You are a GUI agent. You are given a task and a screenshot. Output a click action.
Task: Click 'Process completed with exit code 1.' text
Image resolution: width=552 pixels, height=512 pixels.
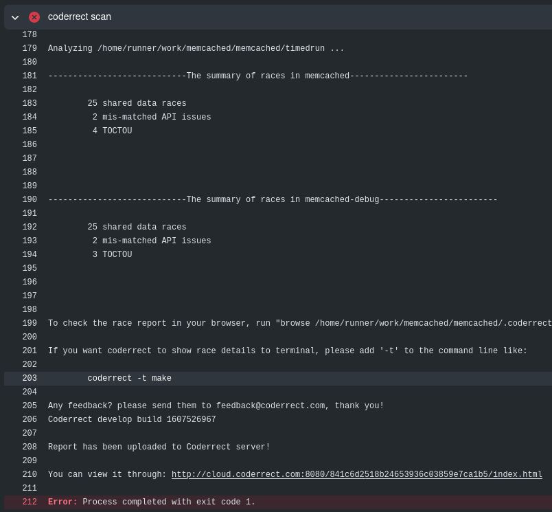[169, 502]
